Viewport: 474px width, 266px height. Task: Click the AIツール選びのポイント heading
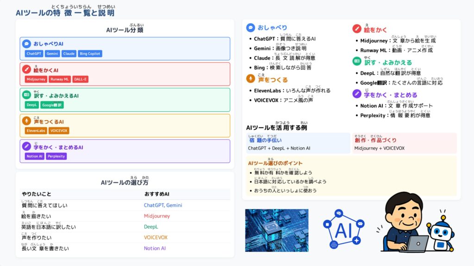coord(275,162)
